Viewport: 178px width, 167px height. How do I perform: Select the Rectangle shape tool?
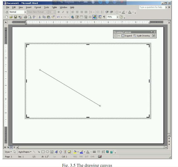coord(43,152)
